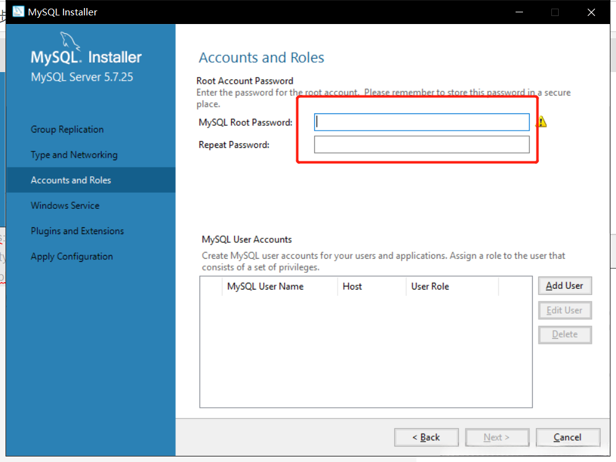Screen dimensions: 616x462
Task: Click the Delete user button
Action: 564,334
